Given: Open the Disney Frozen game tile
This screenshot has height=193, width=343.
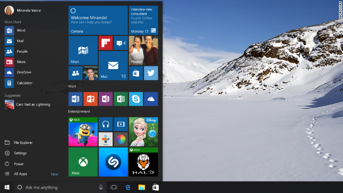Looking at the screenshot, I should pyautogui.click(x=143, y=132).
